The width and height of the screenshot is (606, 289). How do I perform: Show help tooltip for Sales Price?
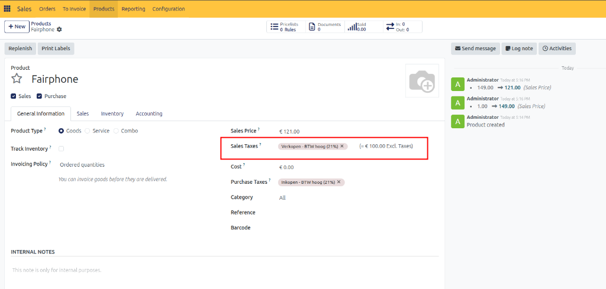[259, 129]
